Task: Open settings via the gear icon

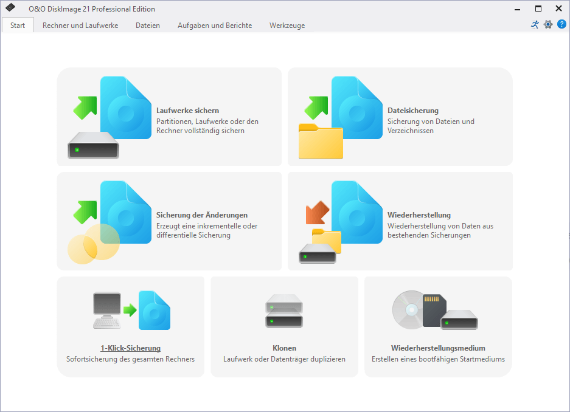Action: [x=548, y=24]
